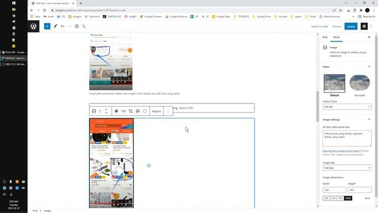
Task: Click Switch to draft
Action: click(319, 26)
